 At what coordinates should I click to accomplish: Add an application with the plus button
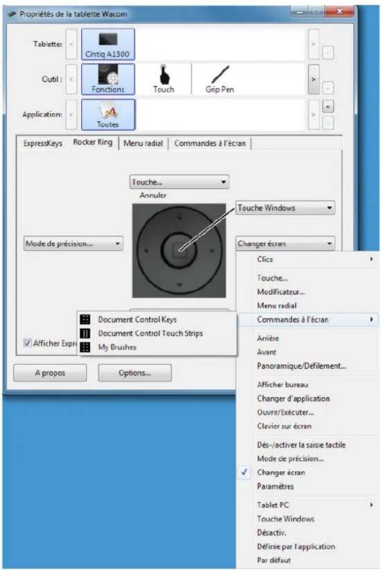328,107
